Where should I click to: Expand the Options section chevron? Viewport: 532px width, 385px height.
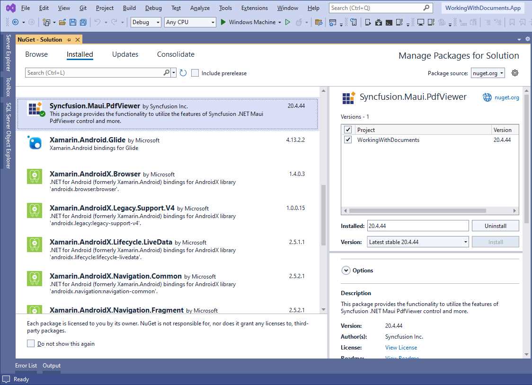(x=346, y=271)
